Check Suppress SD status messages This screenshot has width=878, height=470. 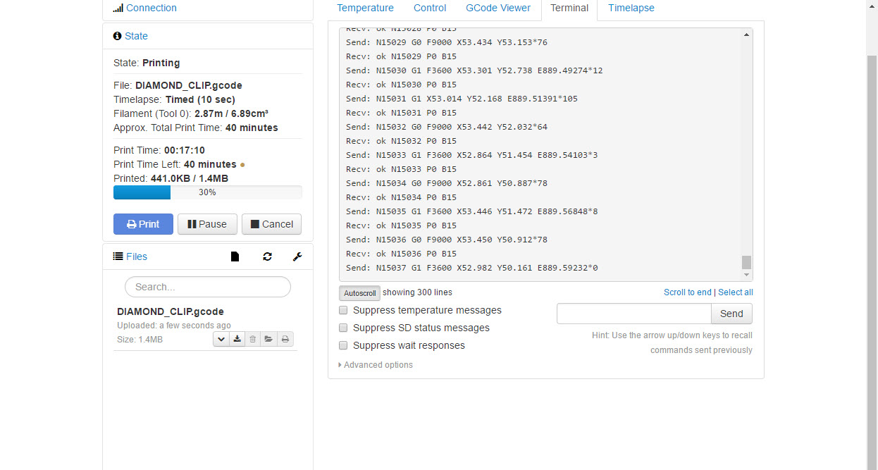344,328
